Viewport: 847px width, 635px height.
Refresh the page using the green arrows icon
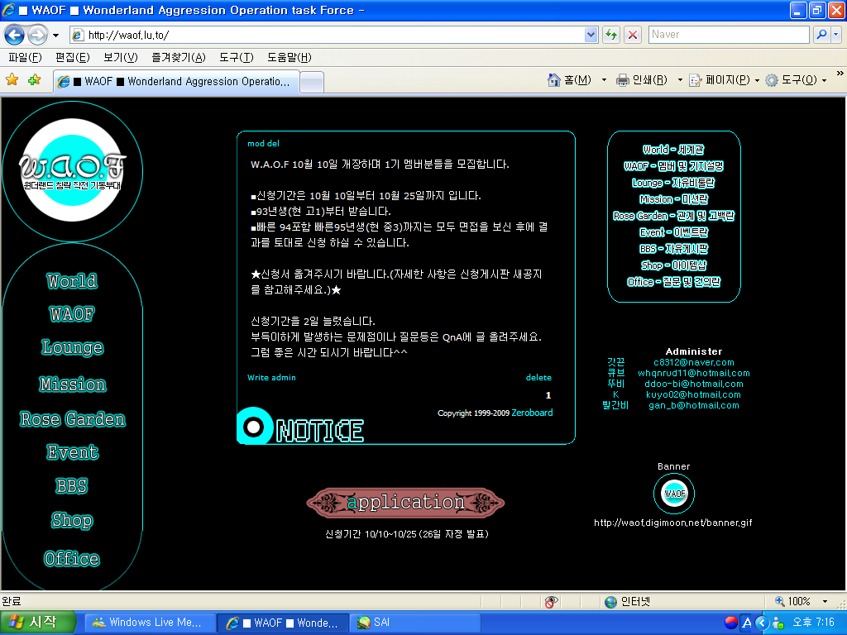(611, 35)
